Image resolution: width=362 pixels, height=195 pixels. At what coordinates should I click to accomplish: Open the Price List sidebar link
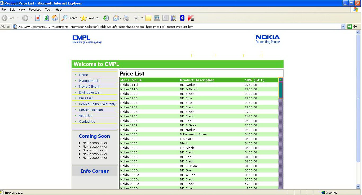coord(86,98)
